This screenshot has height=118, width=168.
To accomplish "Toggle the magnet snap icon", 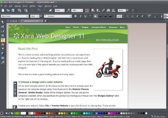I will 87,10.
